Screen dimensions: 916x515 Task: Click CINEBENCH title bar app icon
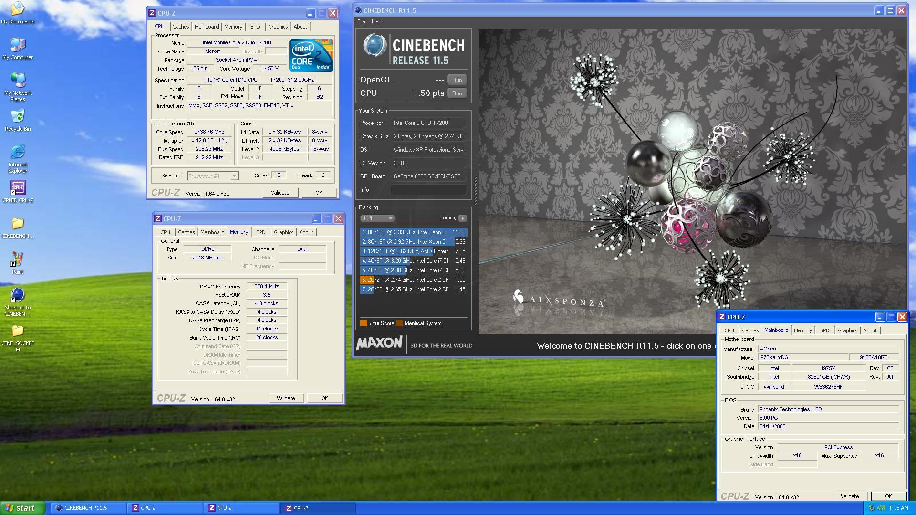[358, 10]
